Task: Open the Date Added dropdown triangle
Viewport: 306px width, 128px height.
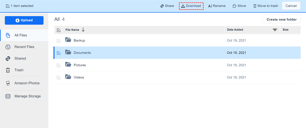Action: (x=275, y=30)
